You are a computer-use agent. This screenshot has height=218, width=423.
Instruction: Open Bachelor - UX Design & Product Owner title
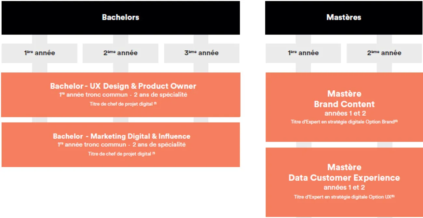click(x=123, y=86)
